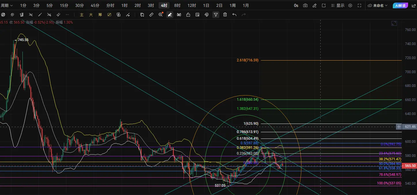Switch to the 1日 daily chart
Viewport: 417px width, 195px height.
[206, 5]
